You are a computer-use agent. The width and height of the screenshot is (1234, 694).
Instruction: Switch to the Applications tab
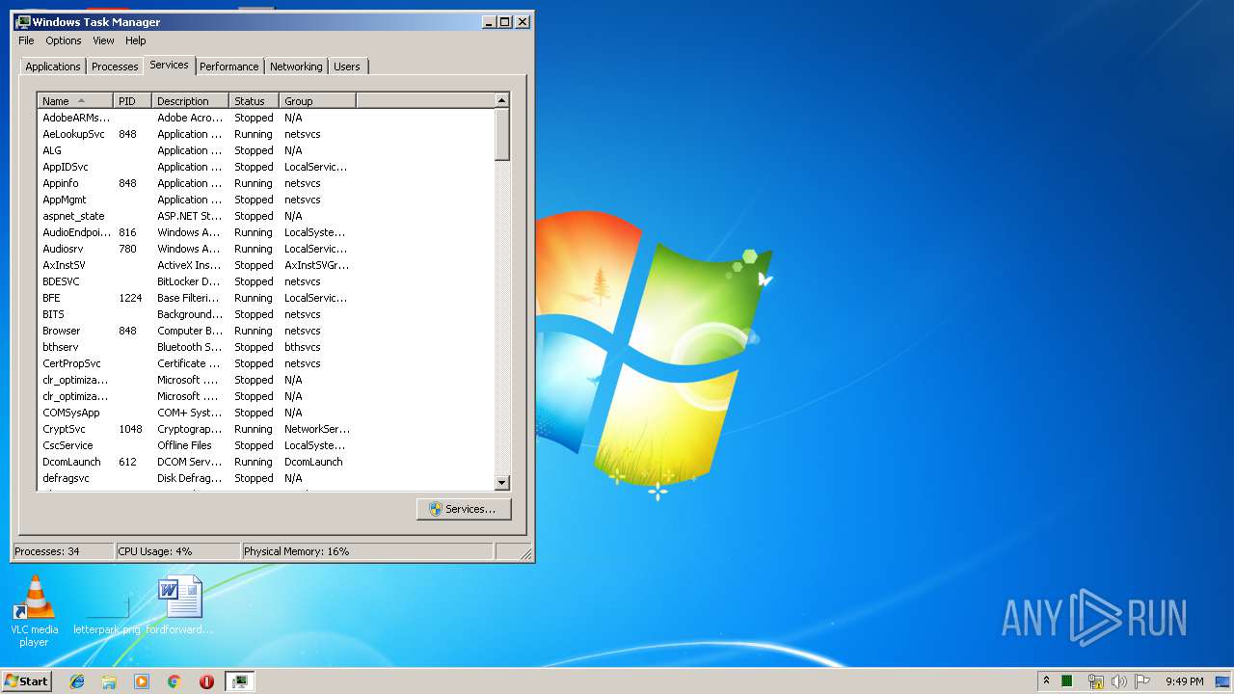point(53,67)
